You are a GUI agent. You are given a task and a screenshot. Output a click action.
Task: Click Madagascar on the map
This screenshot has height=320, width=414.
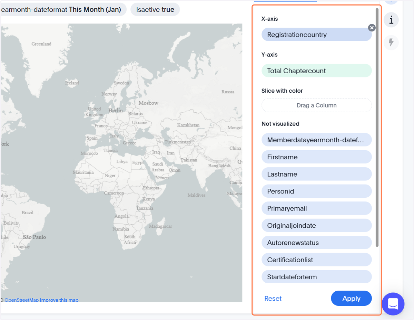pos(160,226)
